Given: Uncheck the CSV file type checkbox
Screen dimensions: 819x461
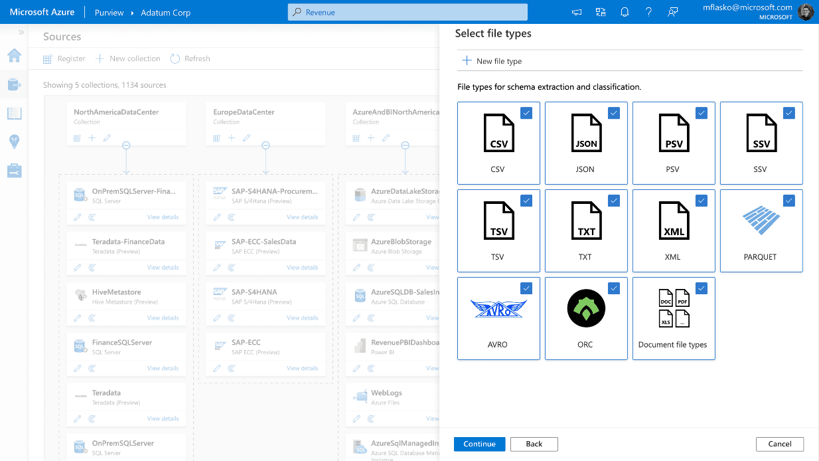Looking at the screenshot, I should (526, 113).
